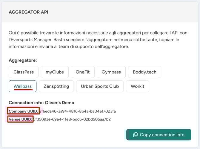Choose the myClubs aggregator option

pos(55,72)
